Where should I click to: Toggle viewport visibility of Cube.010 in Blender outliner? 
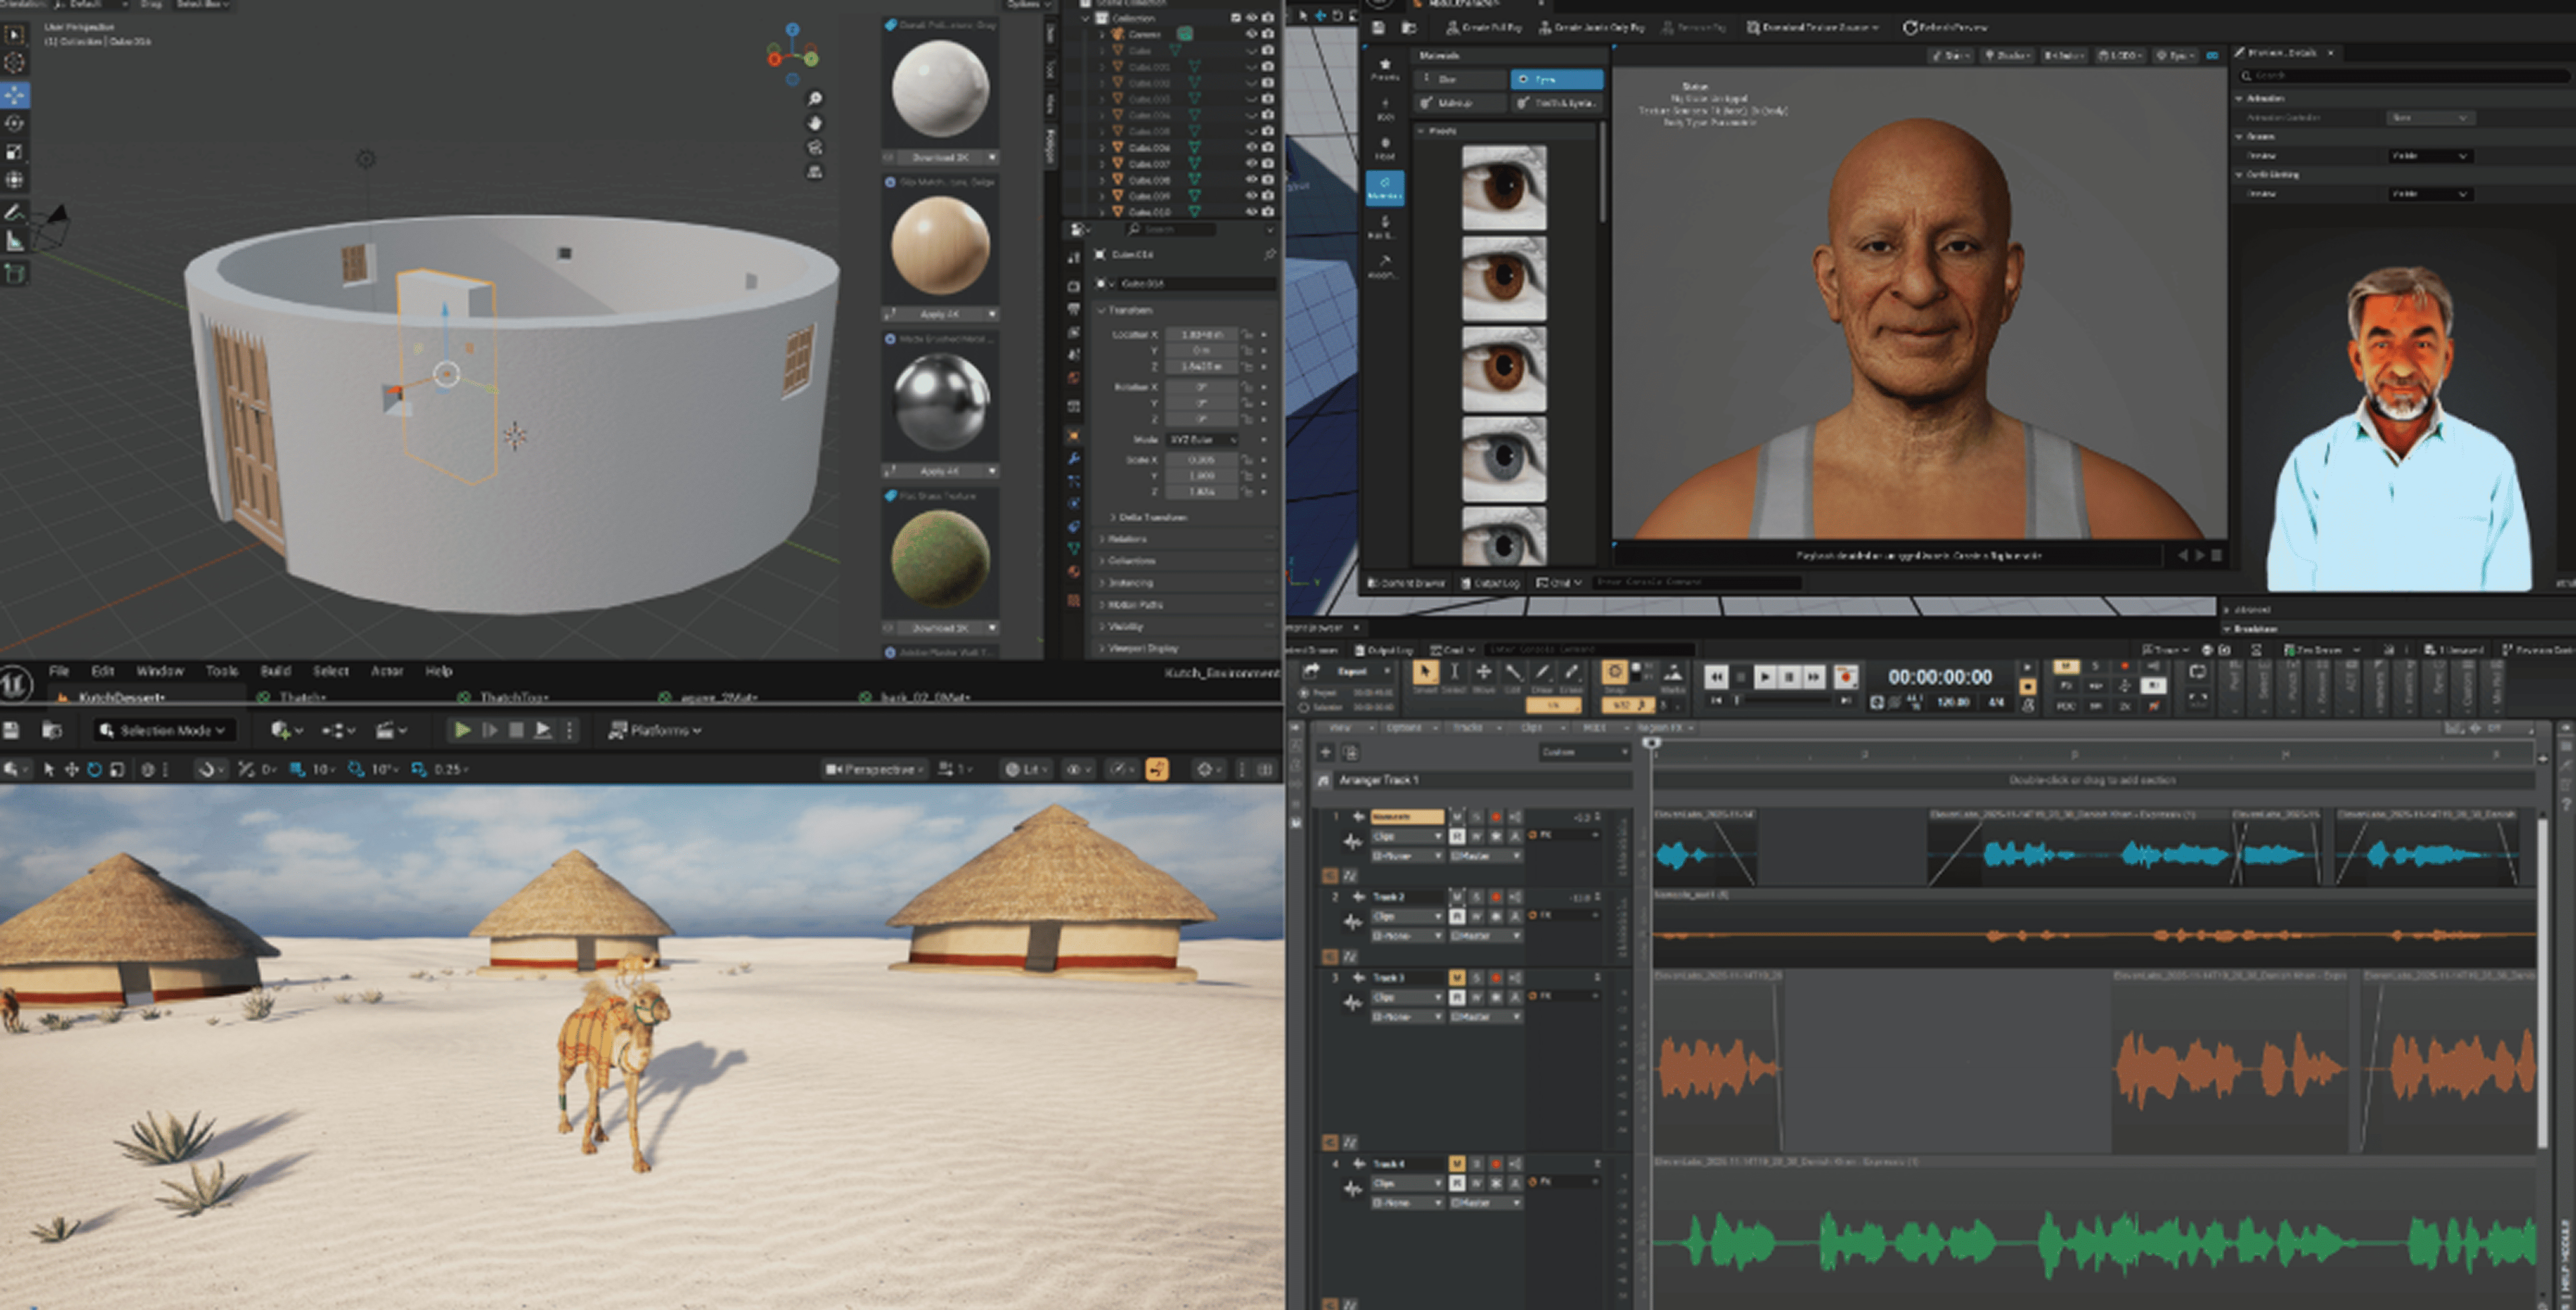click(1252, 211)
